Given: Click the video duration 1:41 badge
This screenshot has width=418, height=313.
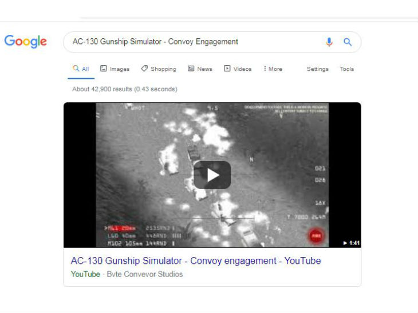Looking at the screenshot, I should [352, 243].
